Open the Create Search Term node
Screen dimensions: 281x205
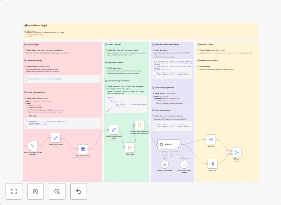55,138
